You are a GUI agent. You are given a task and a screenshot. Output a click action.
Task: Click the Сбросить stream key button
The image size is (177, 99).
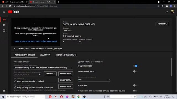click(x=50, y=74)
